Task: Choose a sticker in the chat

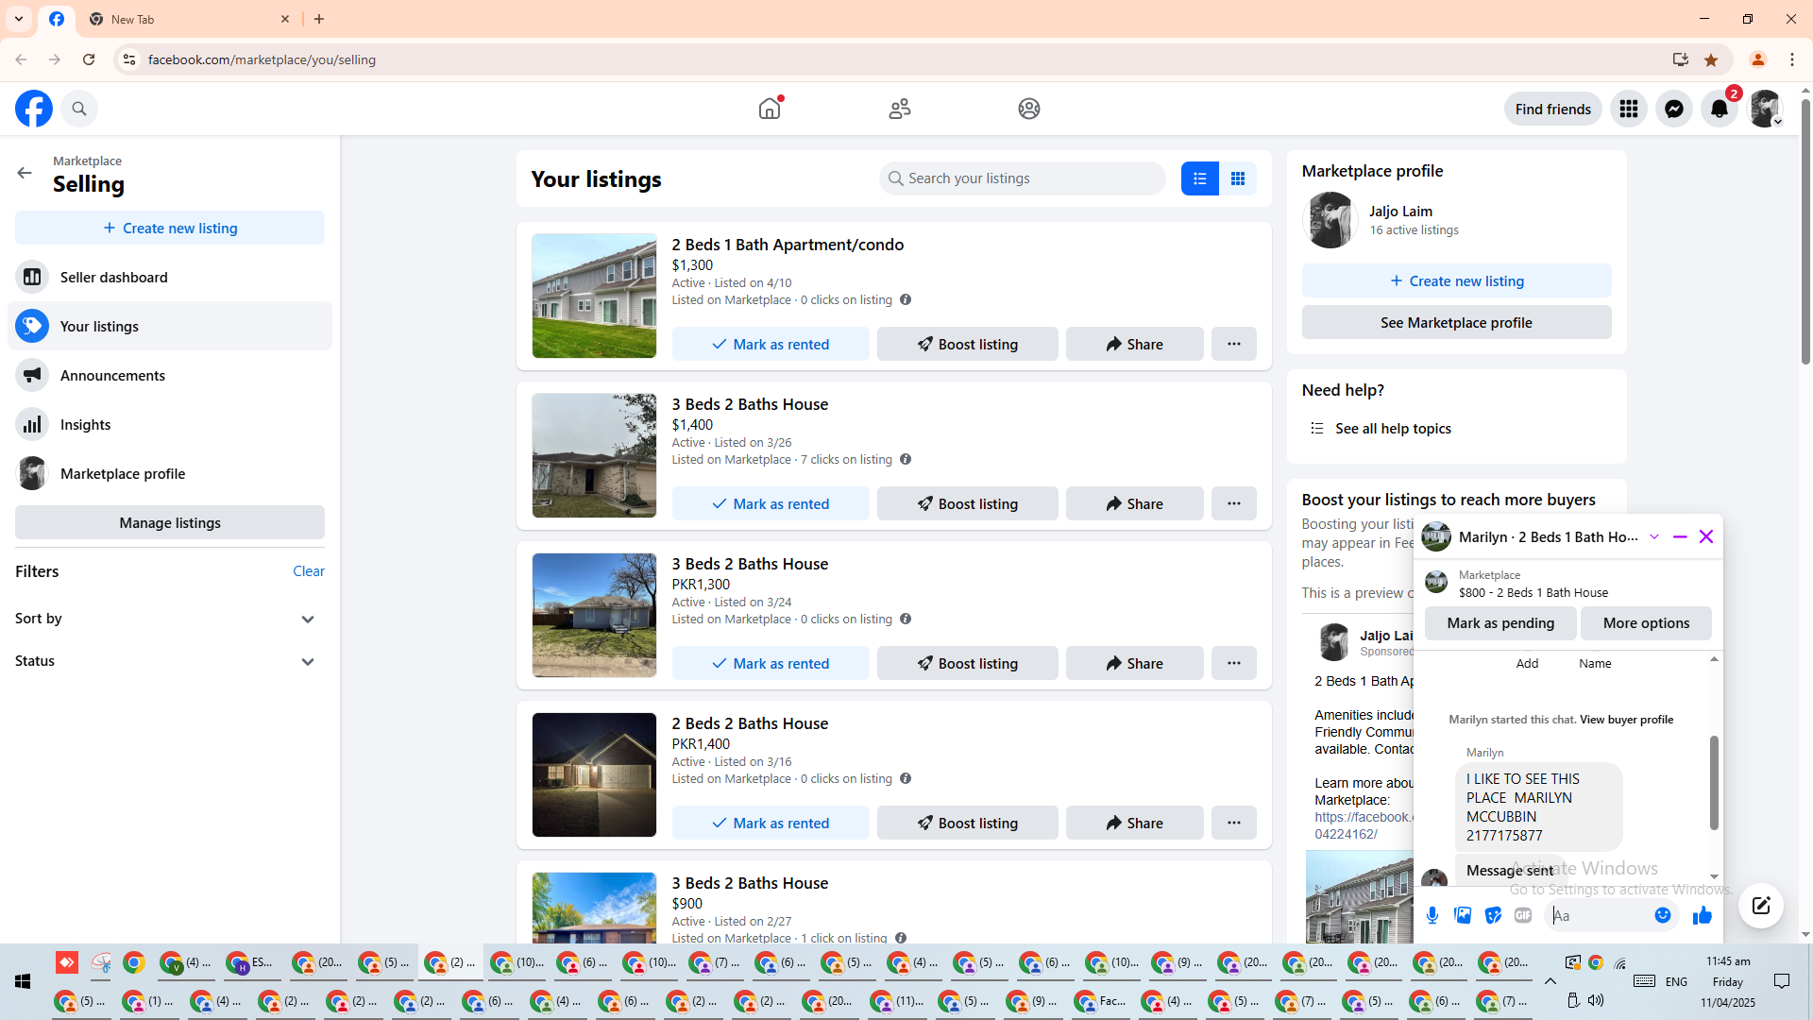Action: [x=1493, y=915]
